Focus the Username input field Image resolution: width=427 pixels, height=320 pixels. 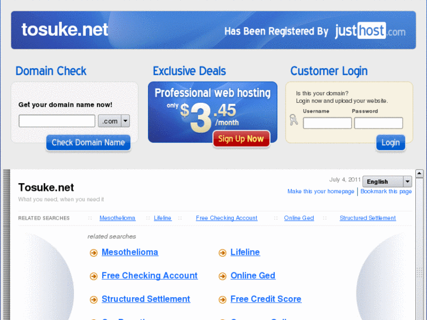coord(327,123)
